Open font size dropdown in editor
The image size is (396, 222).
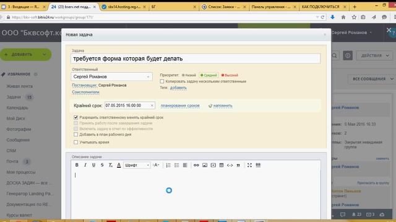pyautogui.click(x=156, y=165)
